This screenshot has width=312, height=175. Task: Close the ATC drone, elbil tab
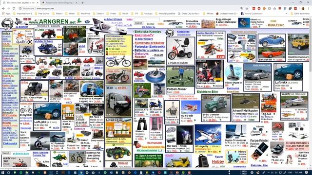38,3
